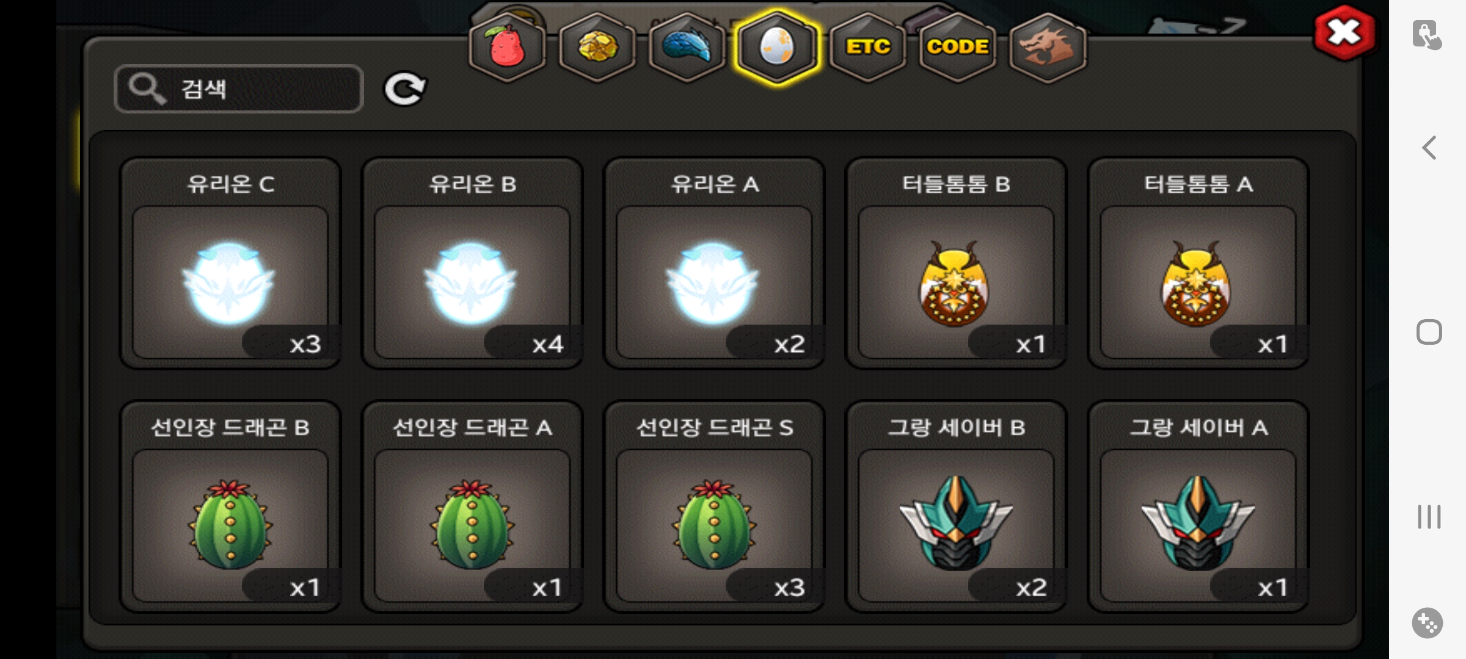The width and height of the screenshot is (1466, 659).
Task: Close the inventory with the red X
Action: tap(1344, 33)
